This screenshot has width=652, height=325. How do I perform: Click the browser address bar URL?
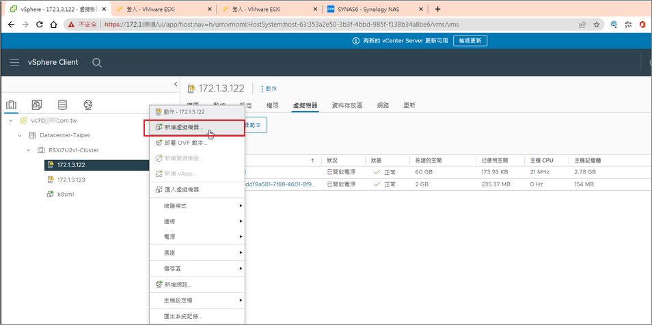[x=282, y=25]
